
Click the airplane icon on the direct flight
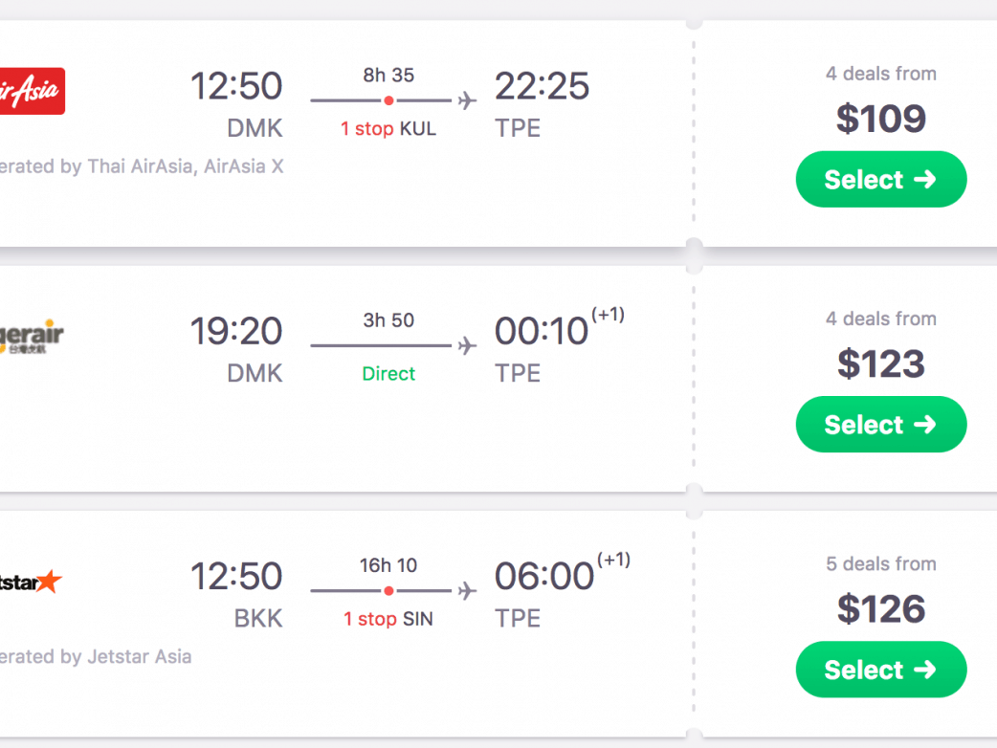467,345
